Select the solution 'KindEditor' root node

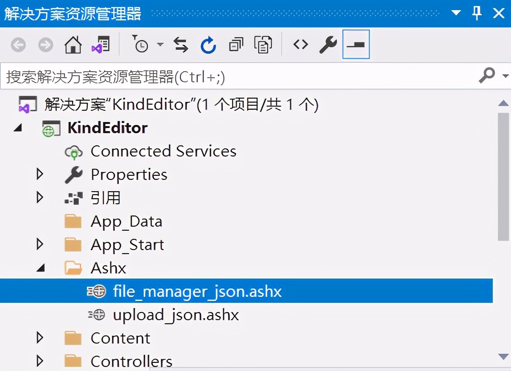tap(181, 105)
